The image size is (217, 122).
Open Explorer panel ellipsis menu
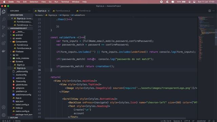[x=29, y=11]
